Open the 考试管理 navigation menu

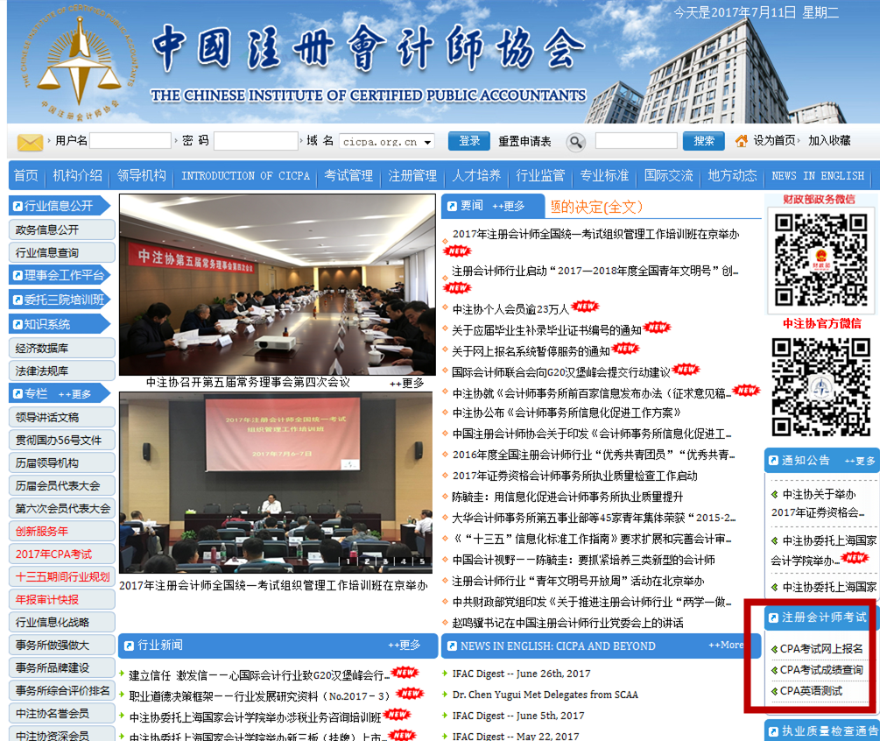(348, 176)
